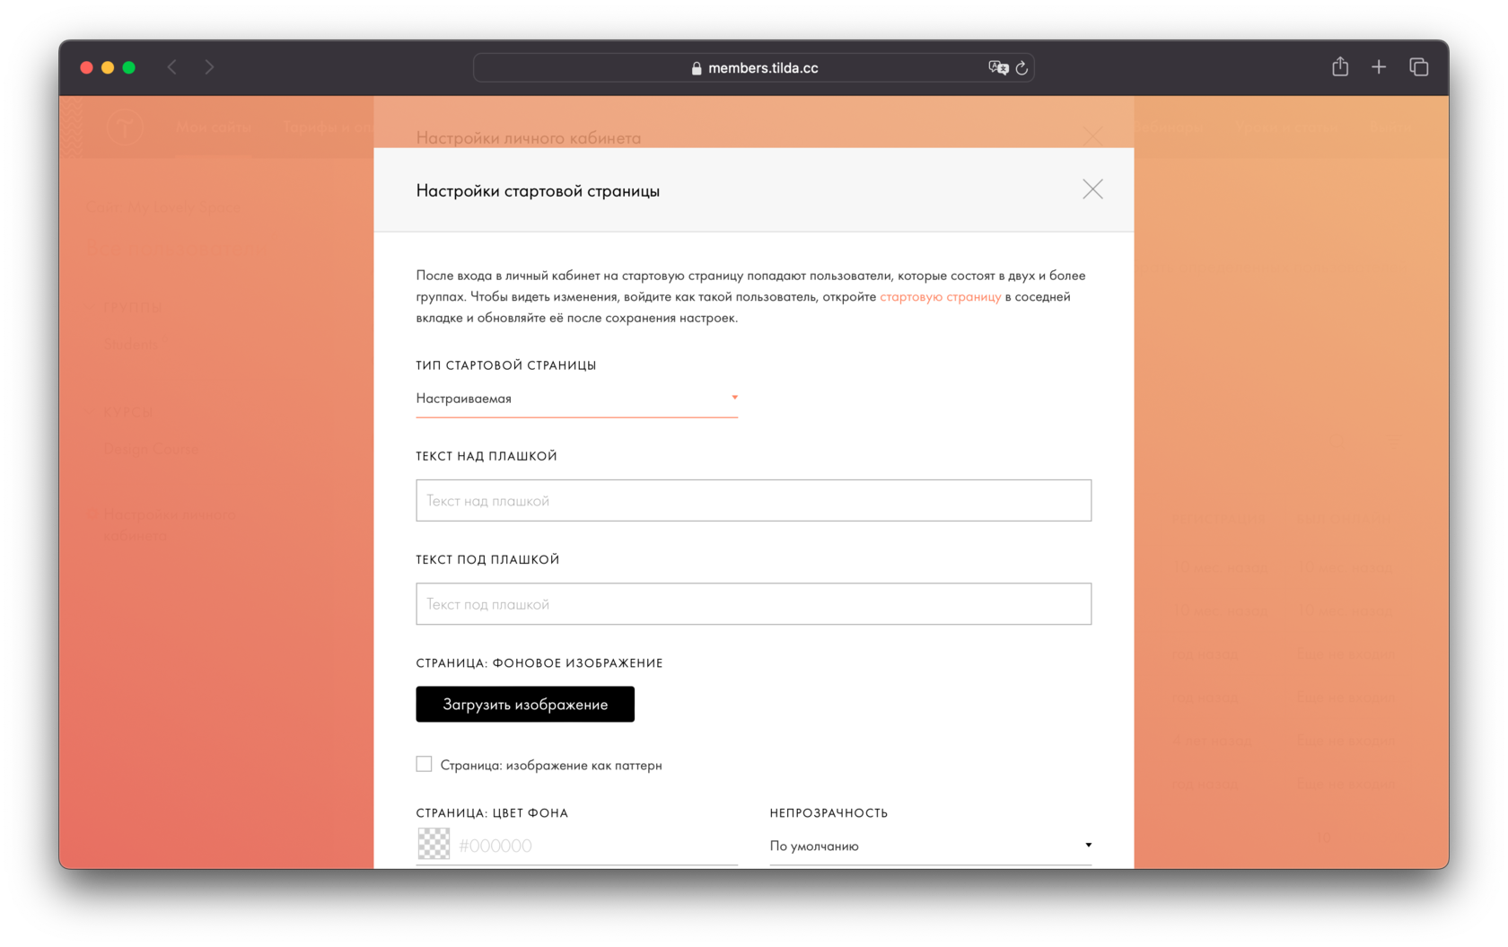The width and height of the screenshot is (1508, 947).
Task: Click the arrow of По умолчанию dropdown
Action: 1088,846
